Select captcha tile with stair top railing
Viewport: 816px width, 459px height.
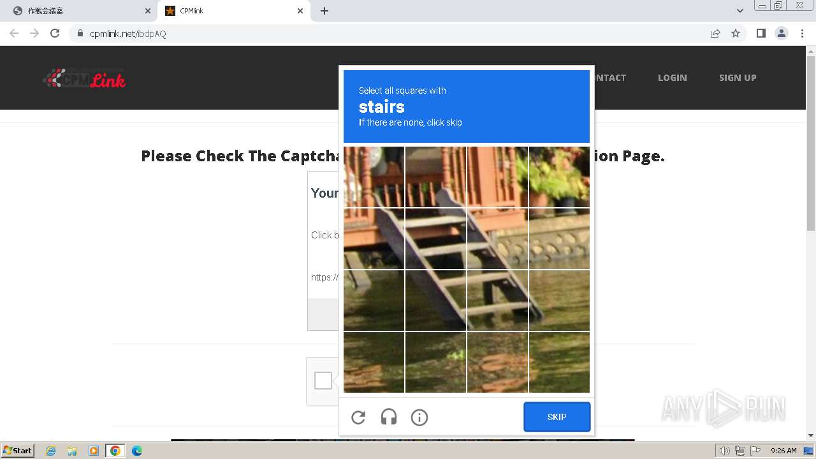coord(436,177)
